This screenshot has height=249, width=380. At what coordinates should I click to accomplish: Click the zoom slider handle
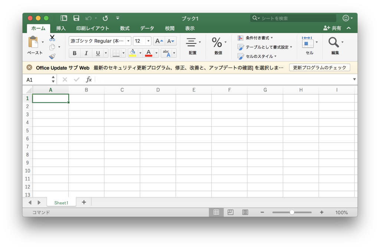[x=292, y=212]
